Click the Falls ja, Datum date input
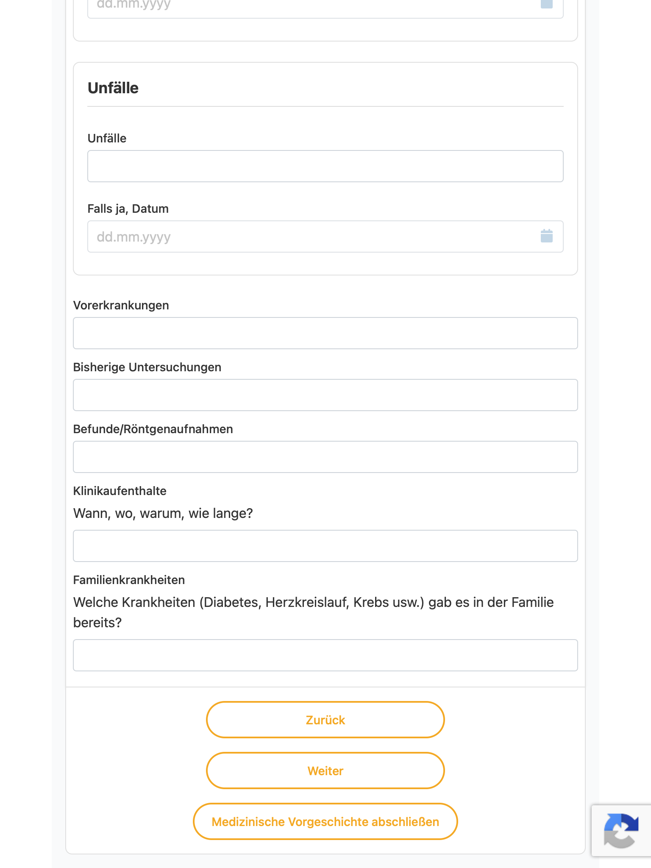This screenshot has width=651, height=868. tap(325, 236)
